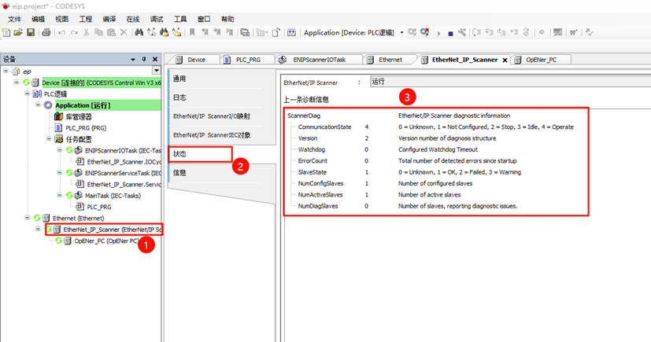Image resolution: width=651 pixels, height=342 pixels.
Task: Open Find with the binoculars icon
Action: (139, 32)
